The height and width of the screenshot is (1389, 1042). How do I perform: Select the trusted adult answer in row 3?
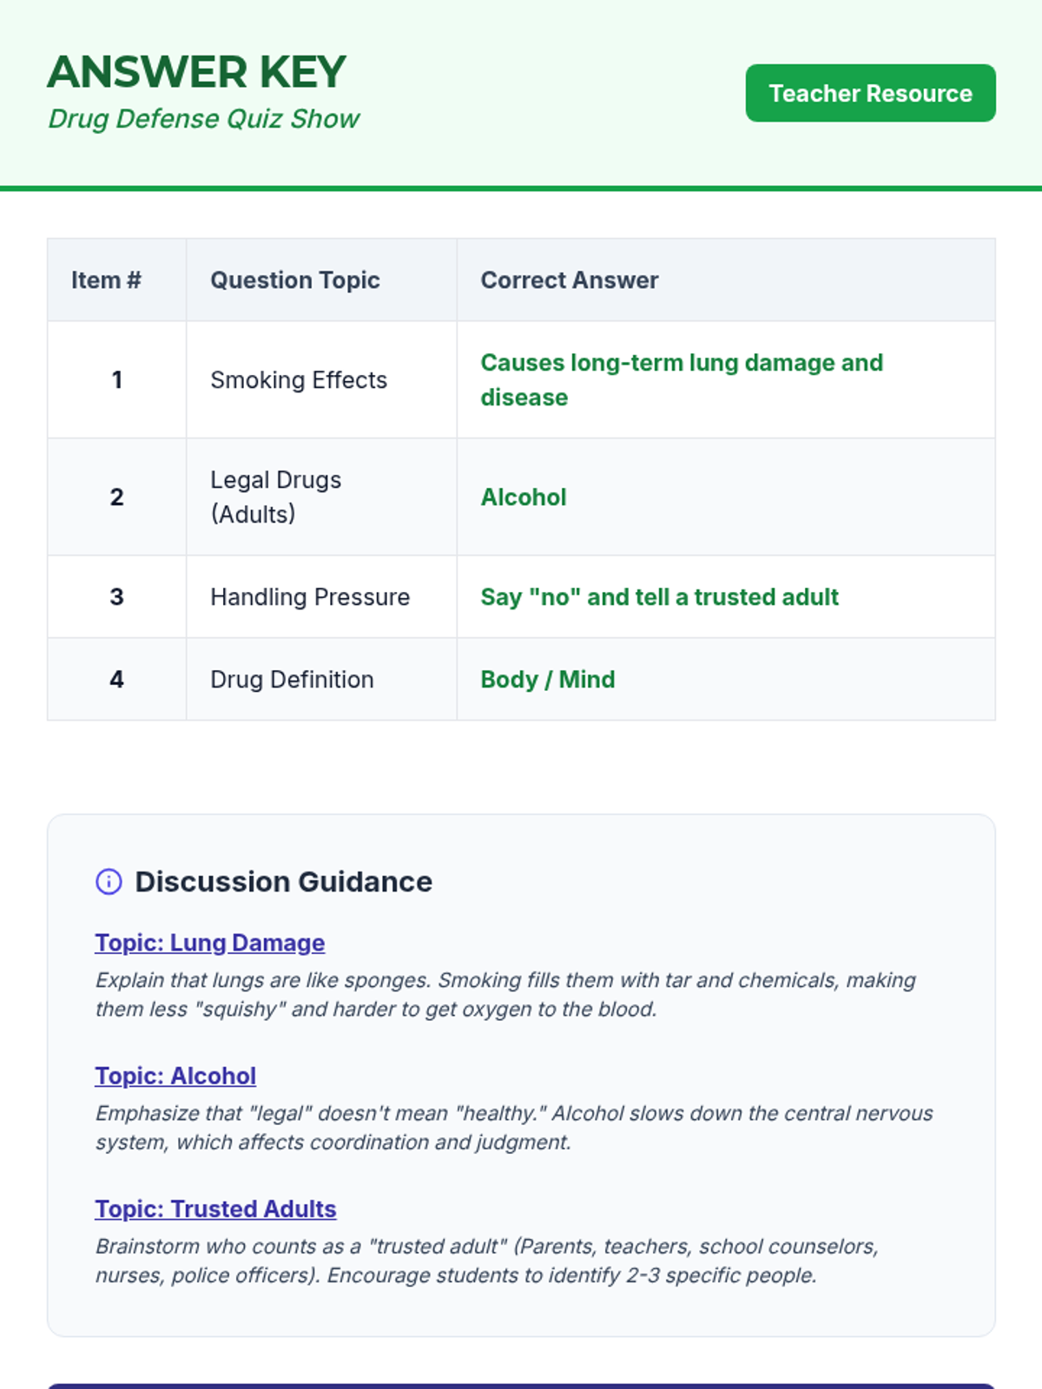pyautogui.click(x=660, y=597)
